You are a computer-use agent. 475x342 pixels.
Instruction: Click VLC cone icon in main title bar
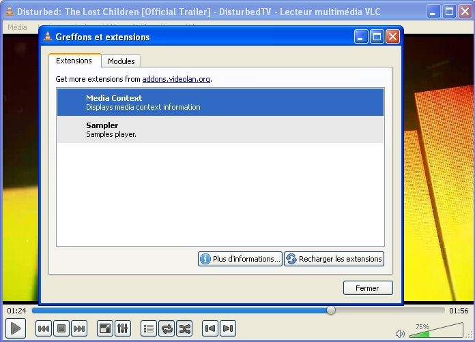click(10, 12)
